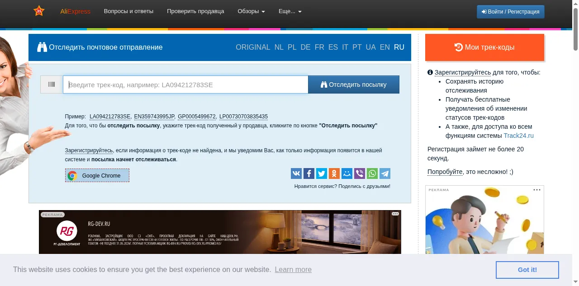Switch language to DE
Image resolution: width=579 pixels, height=286 pixels.
pos(306,47)
